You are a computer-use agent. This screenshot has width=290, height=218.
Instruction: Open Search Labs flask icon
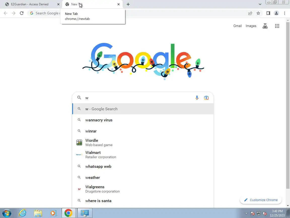tap(265, 26)
